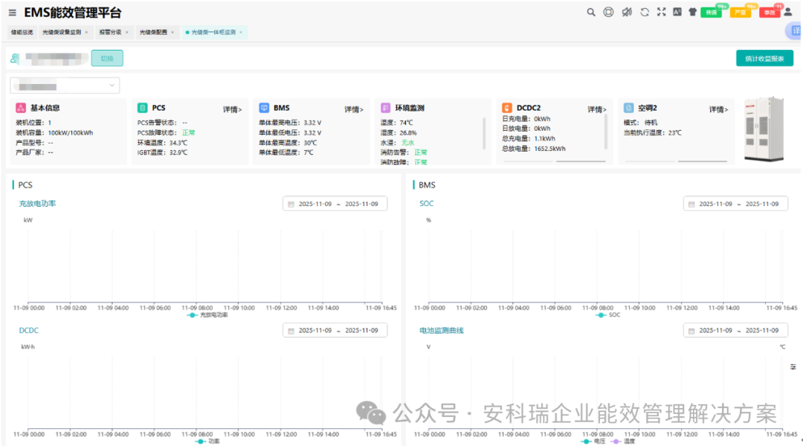Toggle the SOC legend below the chart
803x446 pixels.
coord(606,314)
